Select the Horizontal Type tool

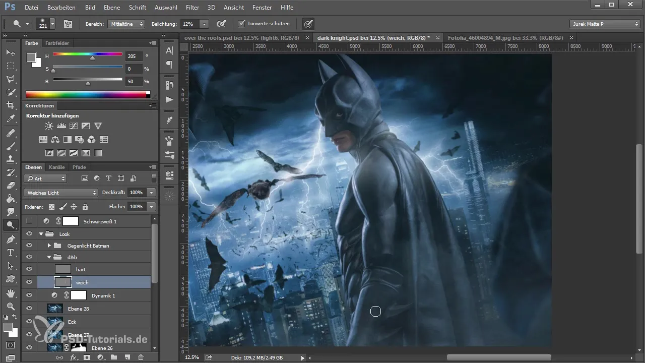pos(10,252)
